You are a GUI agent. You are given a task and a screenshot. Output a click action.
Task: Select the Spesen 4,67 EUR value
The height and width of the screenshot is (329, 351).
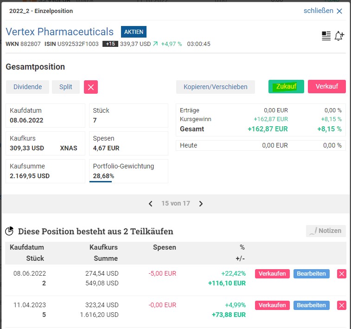click(106, 148)
